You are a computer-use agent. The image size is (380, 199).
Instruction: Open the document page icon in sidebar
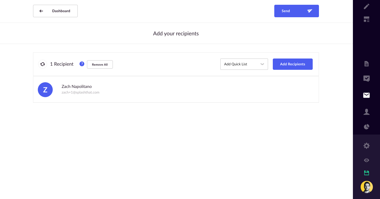point(367,64)
